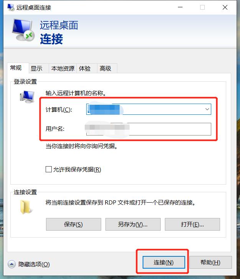Image resolution: width=240 pixels, height=279 pixels.
Task: Click inside the 计算机 combo box field
Action: tap(149, 109)
